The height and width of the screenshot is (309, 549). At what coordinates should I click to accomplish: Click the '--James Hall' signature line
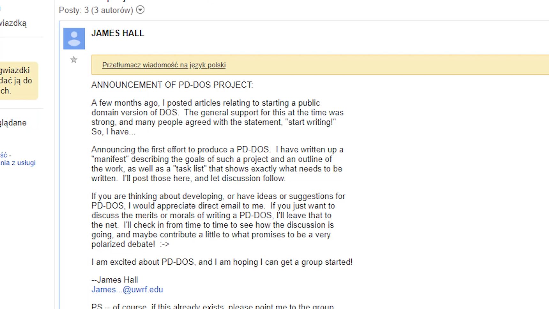[115, 280]
